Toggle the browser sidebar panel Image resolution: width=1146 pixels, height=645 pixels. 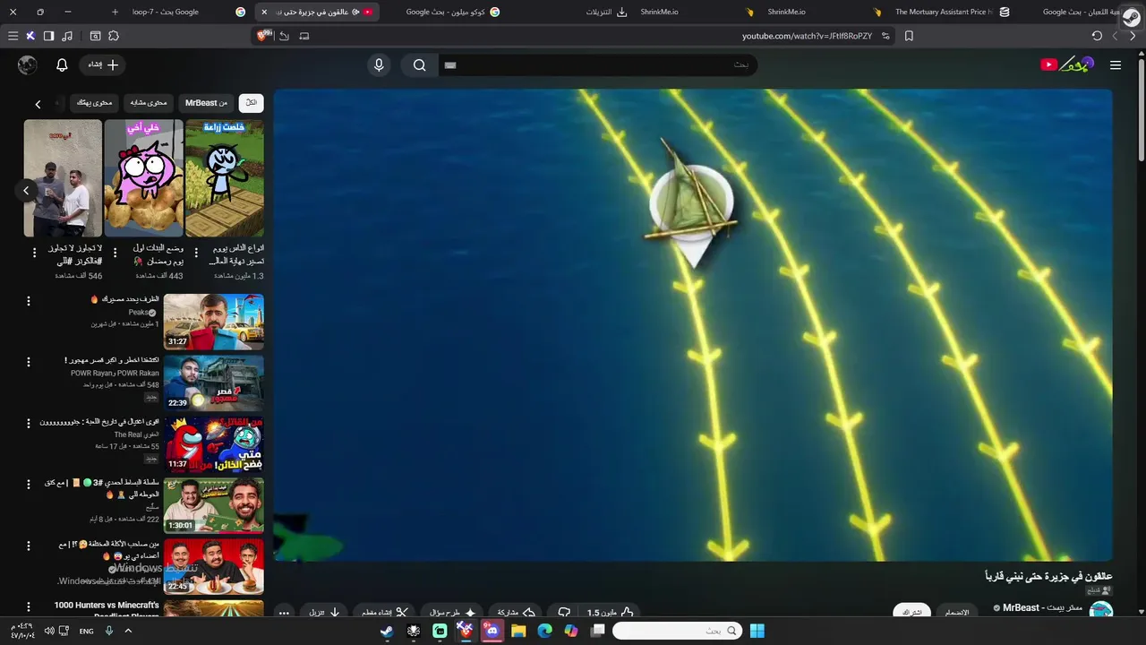tap(48, 36)
